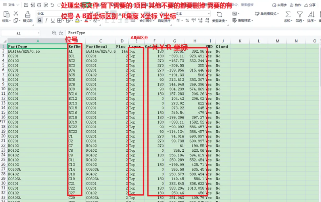The width and height of the screenshot is (321, 202).
Task: Click the Save icon in quick toolbar
Action: 26,5
